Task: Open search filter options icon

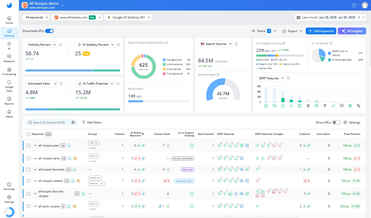Action: (73, 123)
